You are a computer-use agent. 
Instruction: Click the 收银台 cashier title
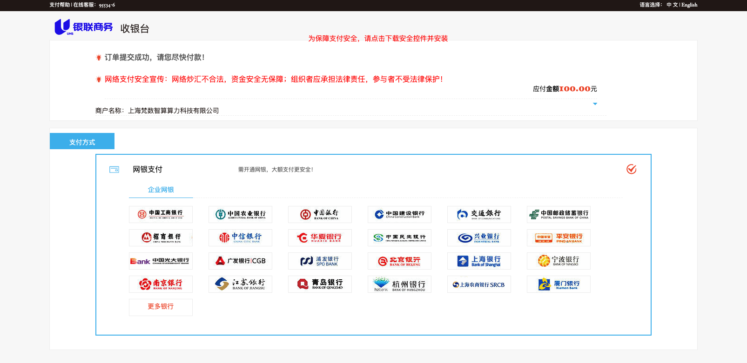pyautogui.click(x=135, y=29)
